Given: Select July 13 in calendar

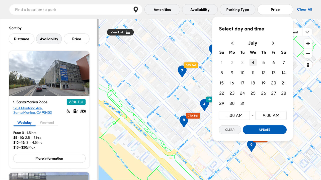Looking at the screenshot, I should click(x=273, y=73).
